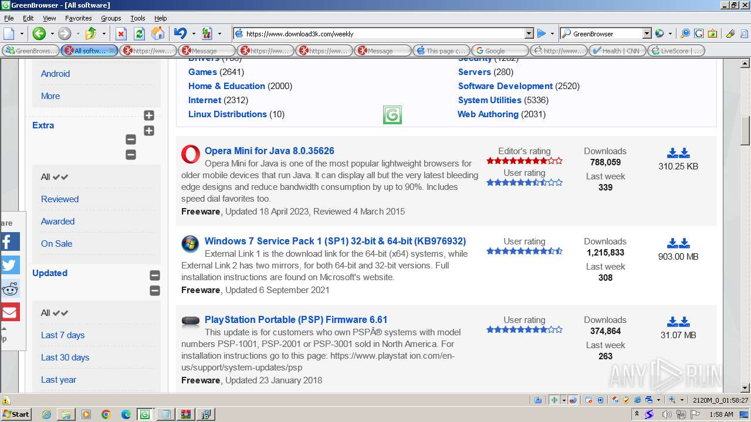
Task: Open Opera Mini for Java 8.0.35626 link
Action: point(269,151)
